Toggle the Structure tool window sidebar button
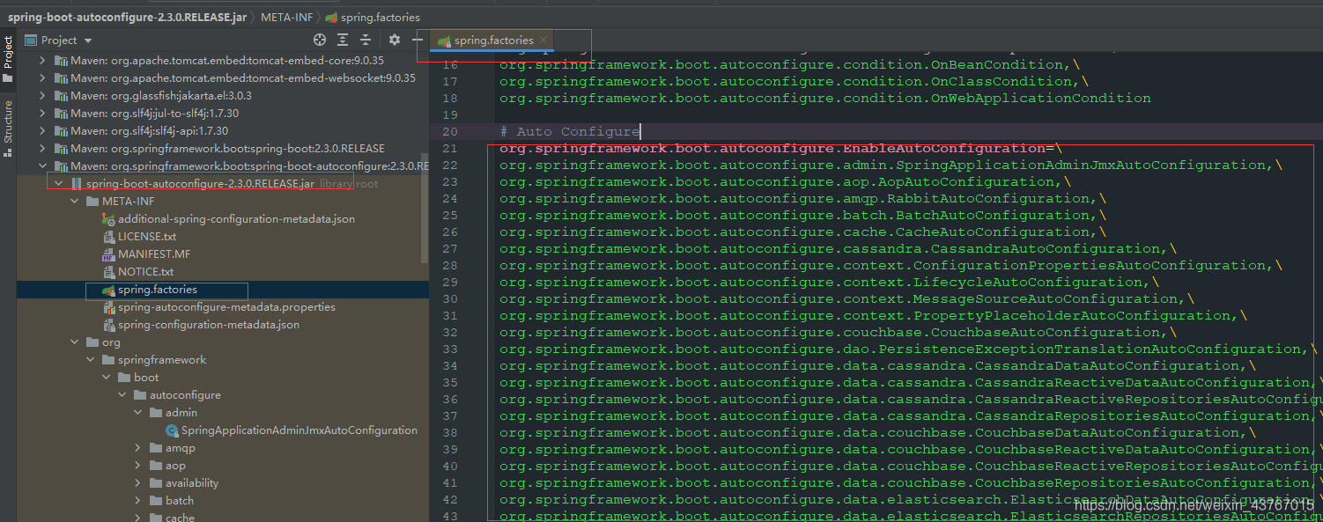This screenshot has height=522, width=1323. coord(8,128)
